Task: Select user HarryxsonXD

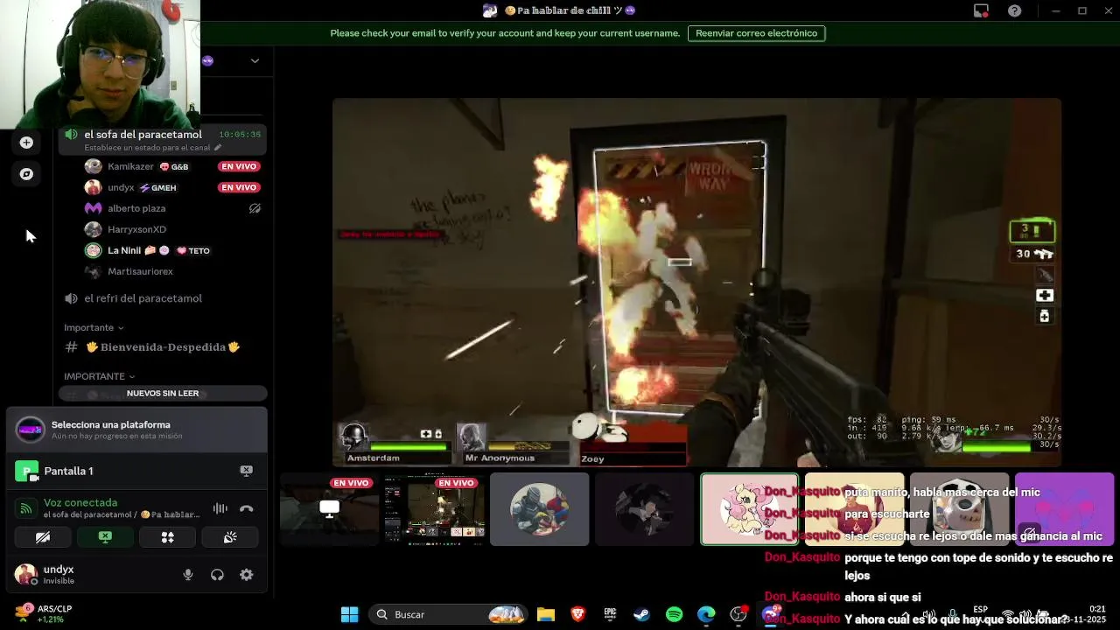Action: click(136, 229)
